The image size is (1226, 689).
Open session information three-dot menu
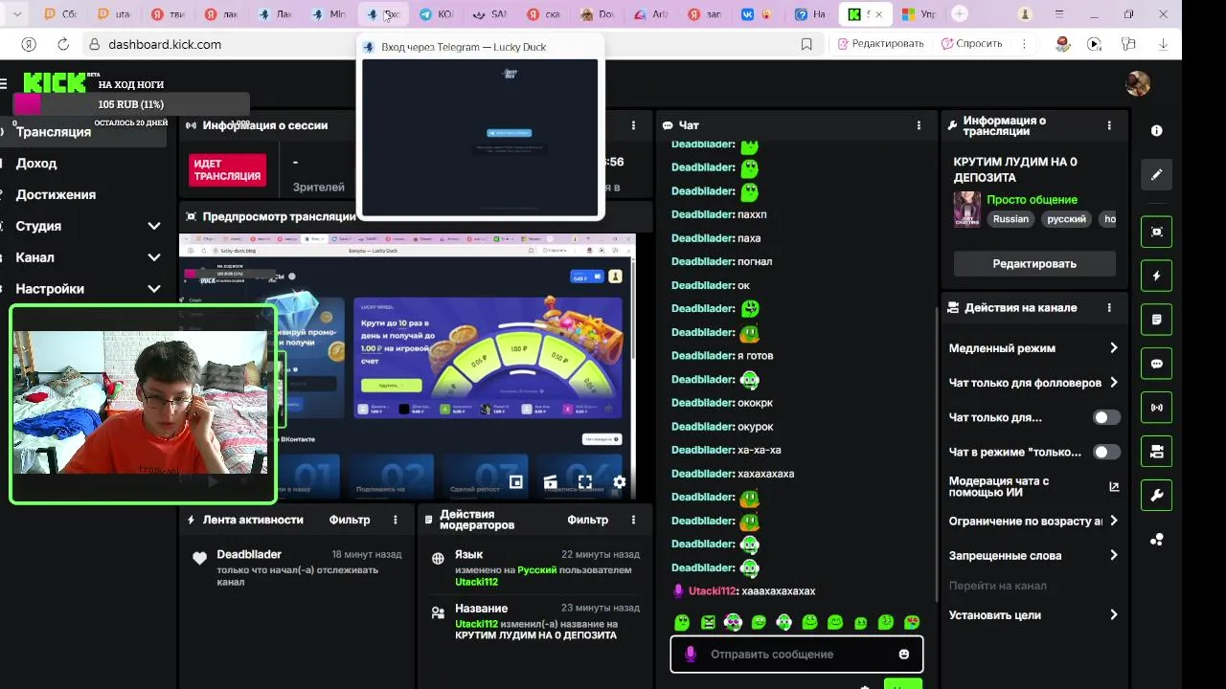click(633, 125)
